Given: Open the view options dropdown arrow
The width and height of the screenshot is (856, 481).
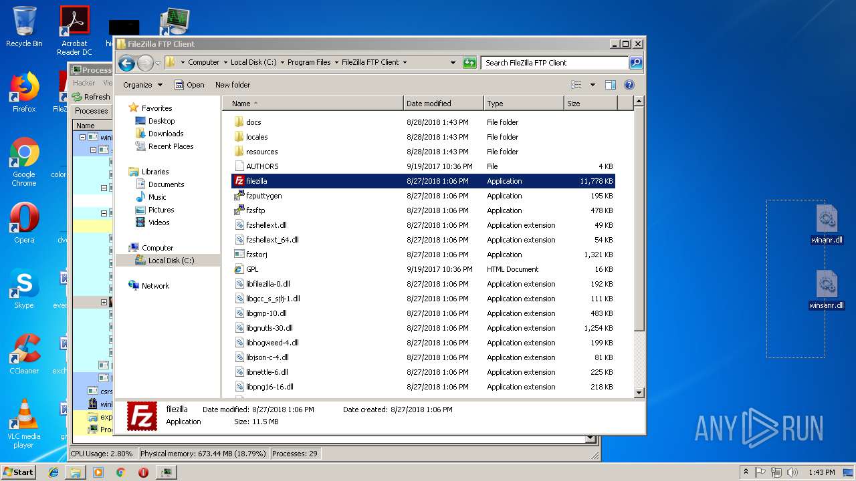Looking at the screenshot, I should (593, 85).
